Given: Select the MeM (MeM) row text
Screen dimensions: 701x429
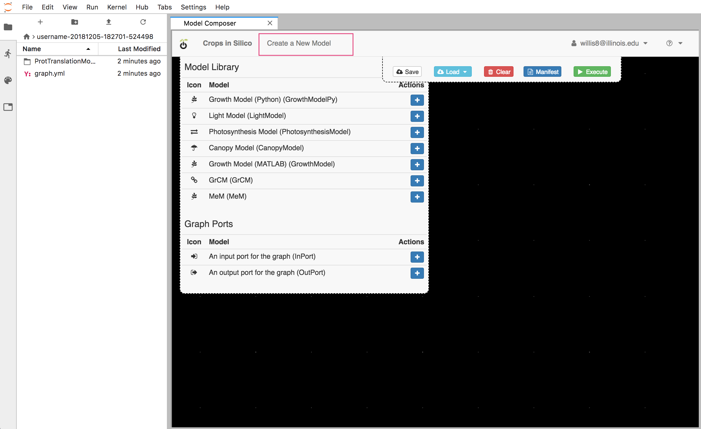Looking at the screenshot, I should pos(227,196).
